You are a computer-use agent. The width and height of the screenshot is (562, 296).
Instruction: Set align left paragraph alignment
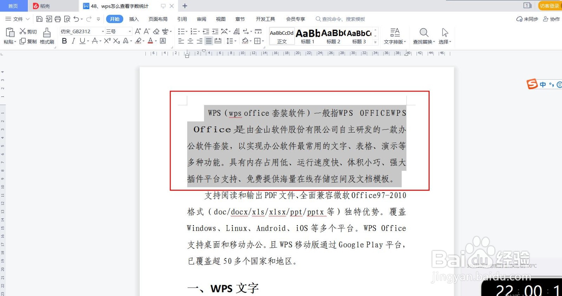pos(181,41)
